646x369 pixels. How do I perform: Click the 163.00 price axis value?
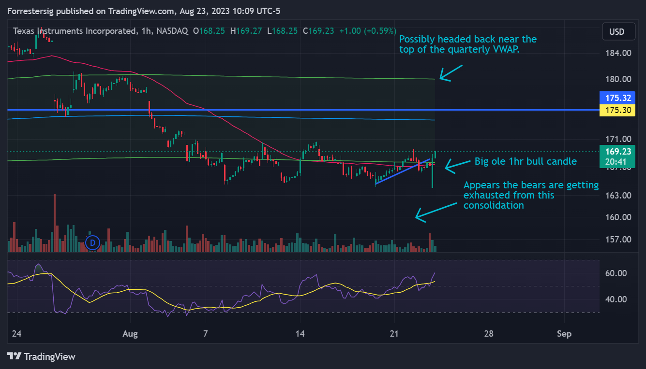point(618,196)
